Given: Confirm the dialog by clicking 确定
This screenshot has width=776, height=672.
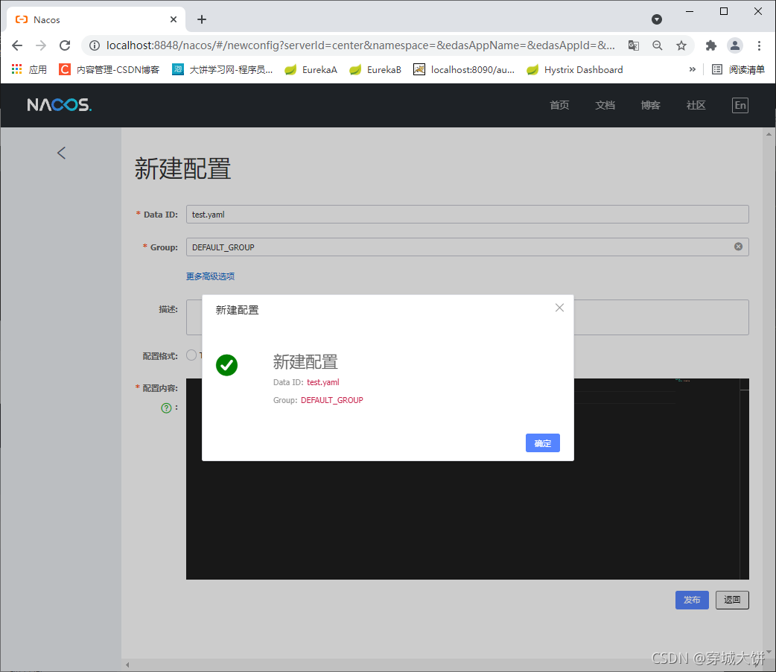Looking at the screenshot, I should [542, 443].
